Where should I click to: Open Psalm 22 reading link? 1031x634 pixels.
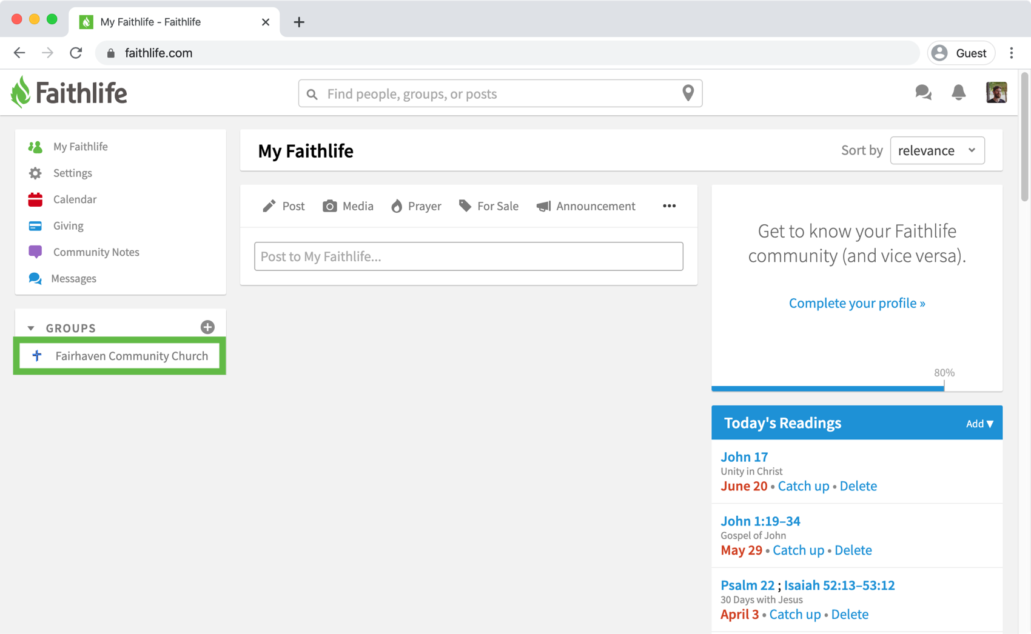tap(747, 586)
